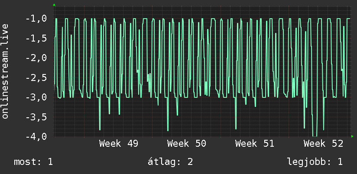The width and height of the screenshot is (357, 174).
Task: Click the -3,5 y-axis label
Action: pyautogui.click(x=36, y=117)
